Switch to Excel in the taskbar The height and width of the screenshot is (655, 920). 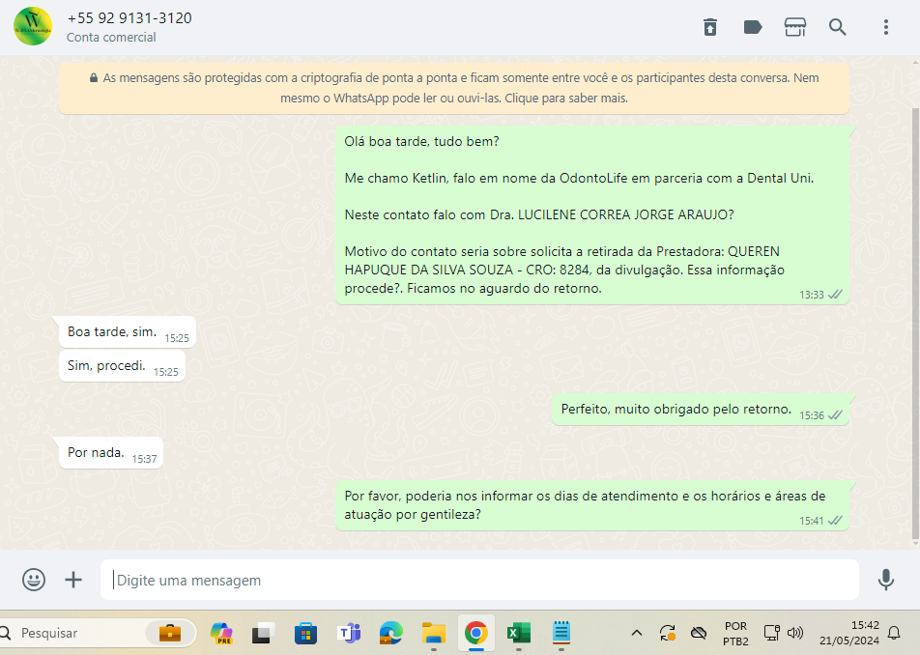[x=519, y=633]
